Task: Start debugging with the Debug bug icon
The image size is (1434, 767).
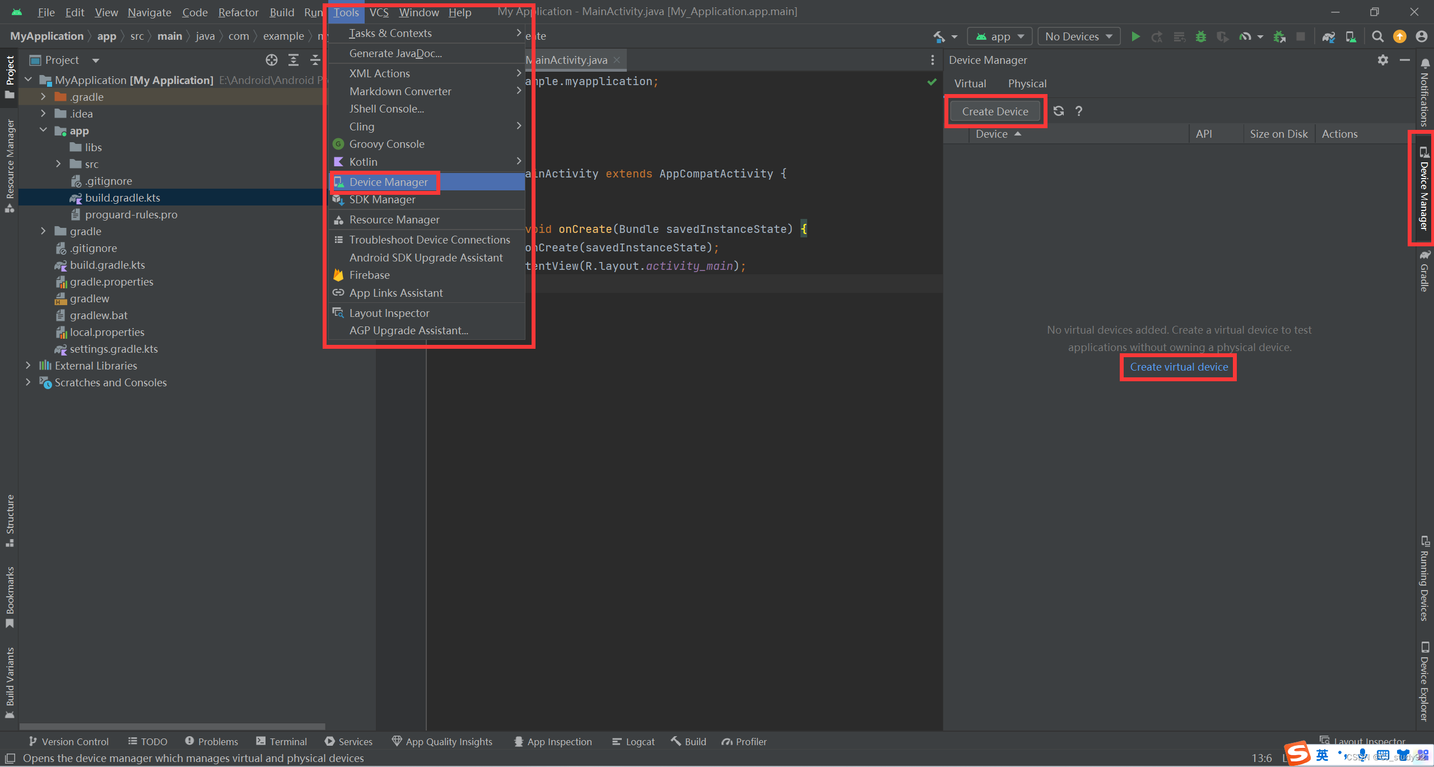Action: [x=1200, y=37]
